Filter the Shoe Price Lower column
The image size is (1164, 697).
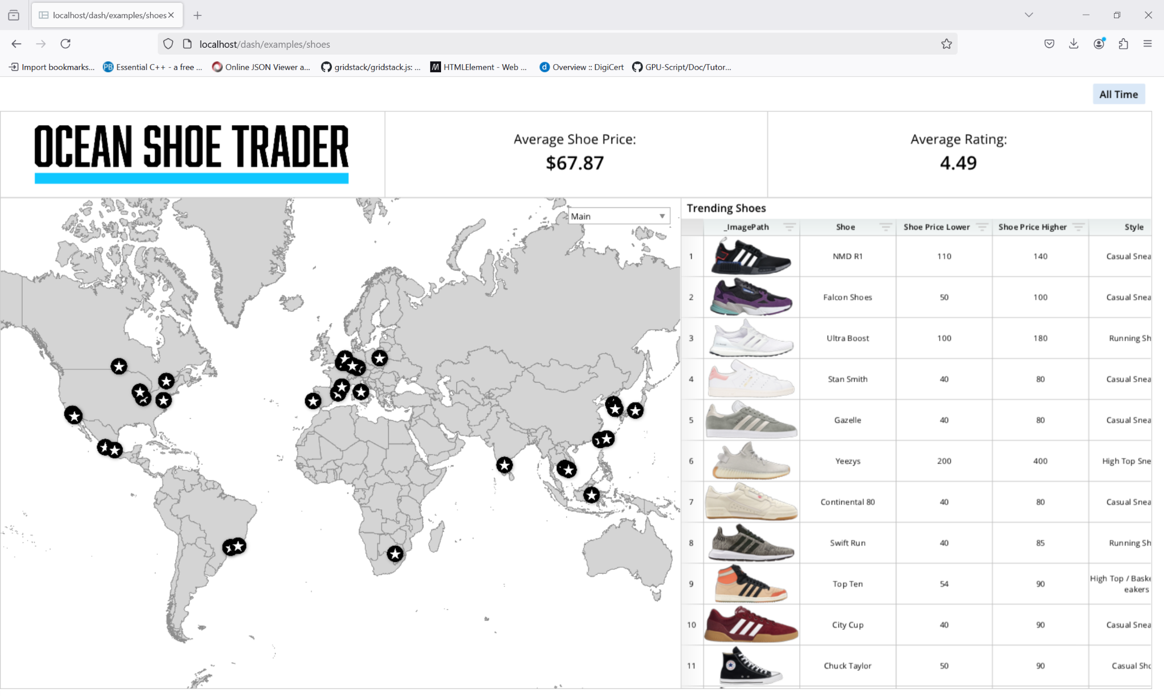pos(982,227)
